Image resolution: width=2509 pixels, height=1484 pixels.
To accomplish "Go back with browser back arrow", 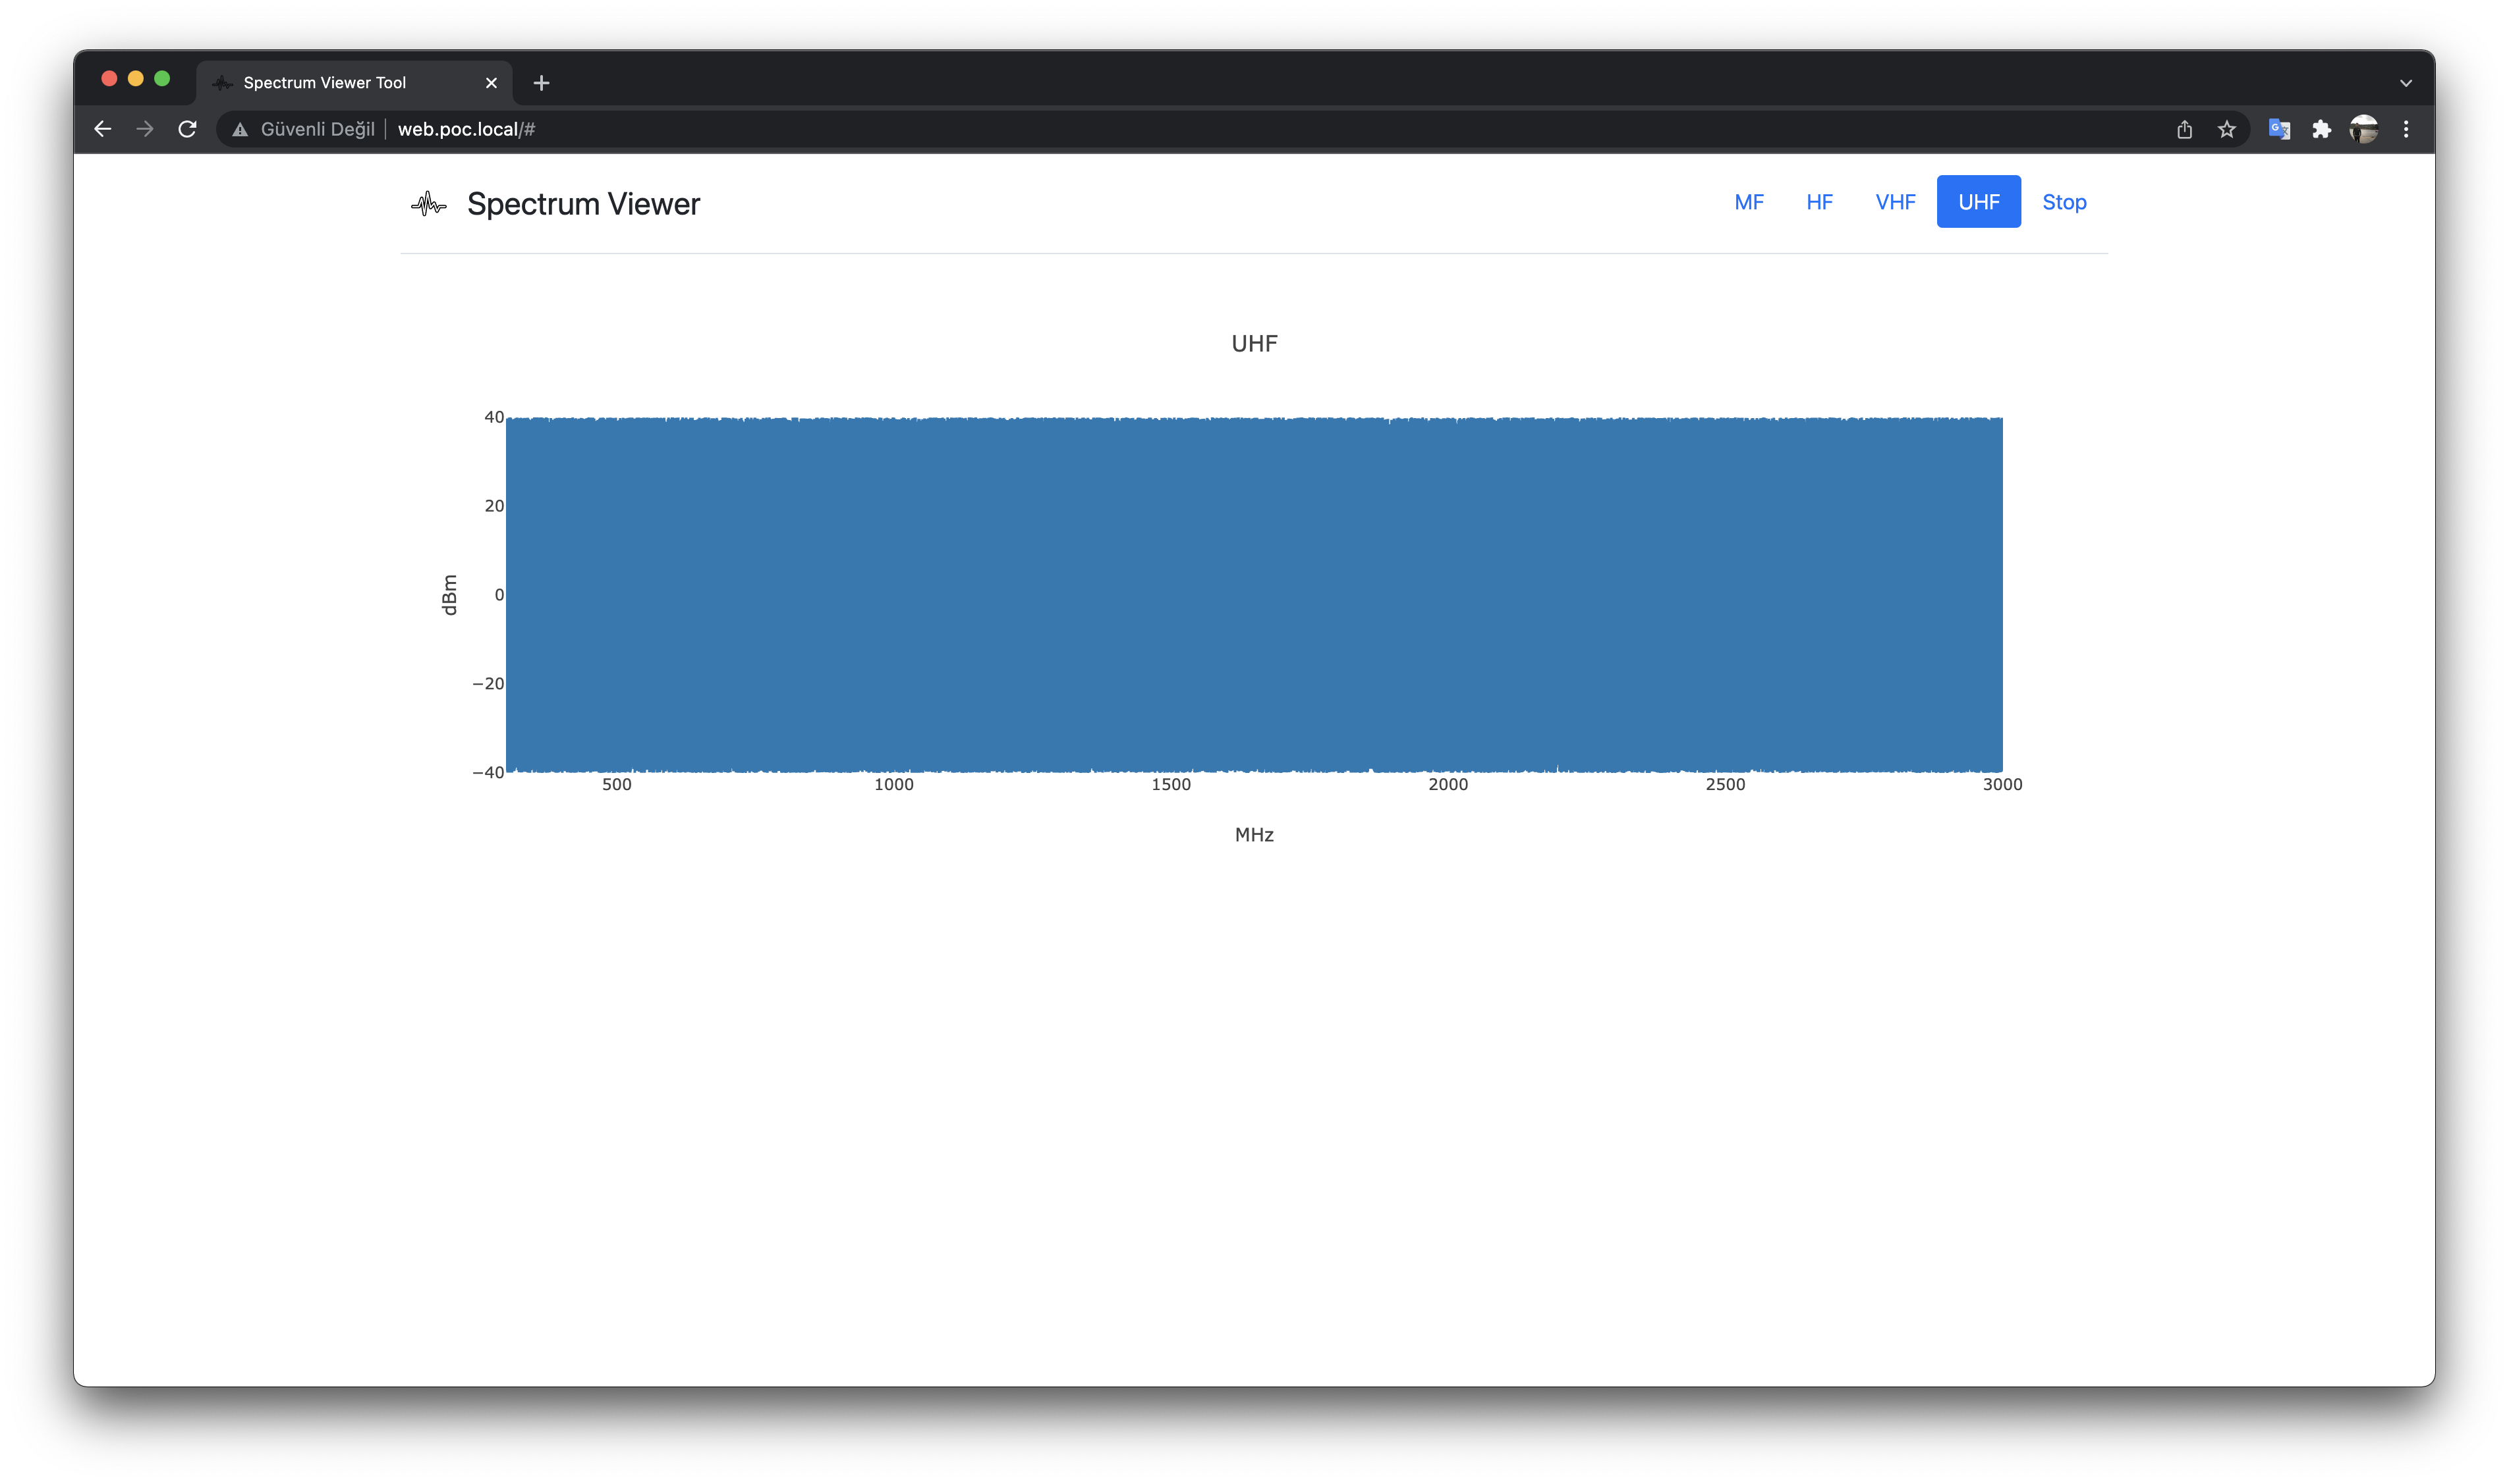I will pos(102,129).
